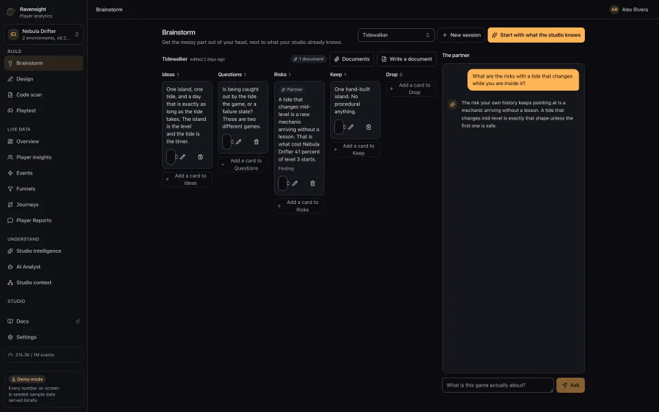Click the partner sparkle avatar icon
Screen dimensions: 659x412
[452, 104]
